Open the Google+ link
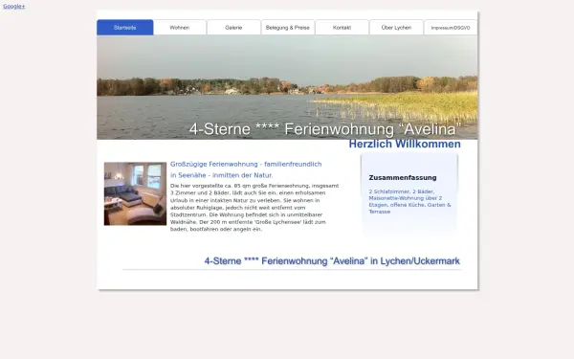Image resolution: width=574 pixels, height=359 pixels. (x=14, y=7)
